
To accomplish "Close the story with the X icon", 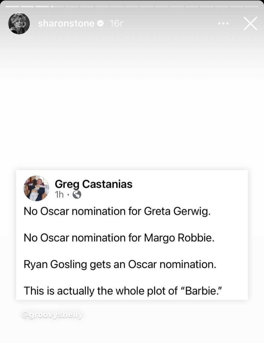I will click(x=250, y=24).
